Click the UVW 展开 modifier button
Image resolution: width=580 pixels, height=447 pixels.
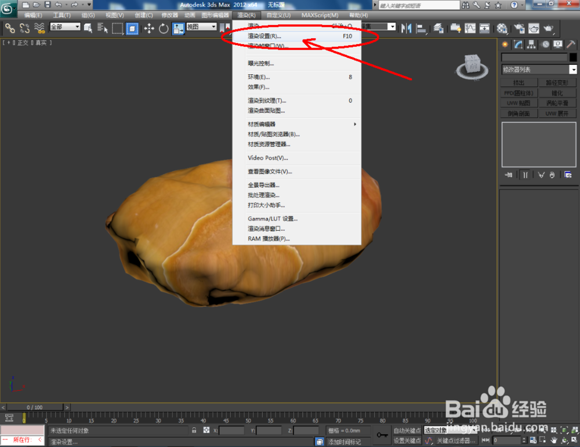pos(557,112)
